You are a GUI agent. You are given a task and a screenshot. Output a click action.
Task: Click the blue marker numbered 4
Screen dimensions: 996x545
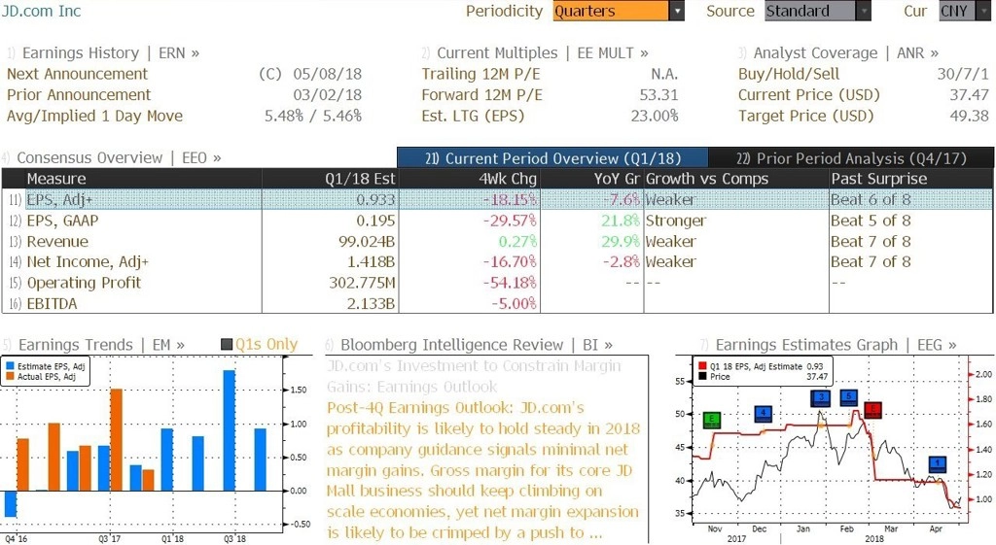pos(763,414)
